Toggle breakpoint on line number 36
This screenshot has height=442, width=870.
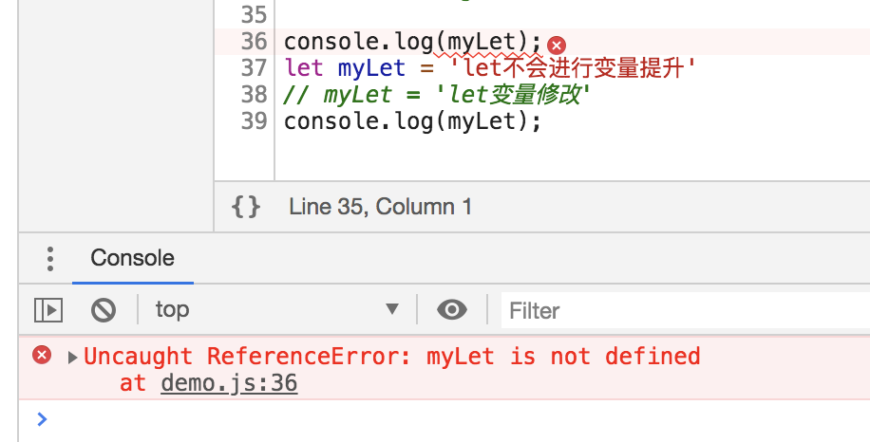(x=254, y=42)
